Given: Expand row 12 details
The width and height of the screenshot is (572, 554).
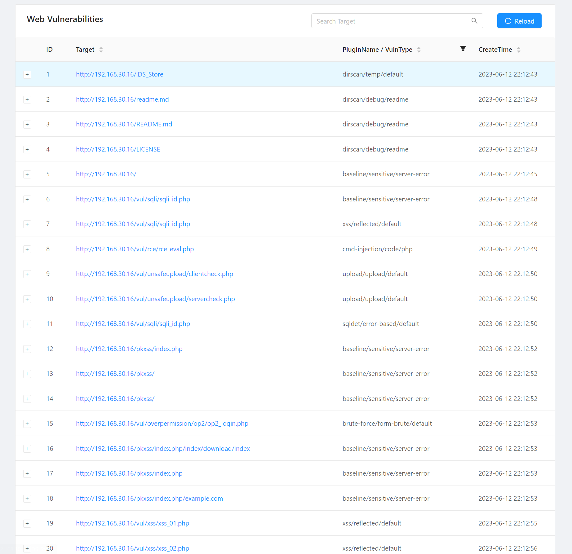Looking at the screenshot, I should [27, 349].
